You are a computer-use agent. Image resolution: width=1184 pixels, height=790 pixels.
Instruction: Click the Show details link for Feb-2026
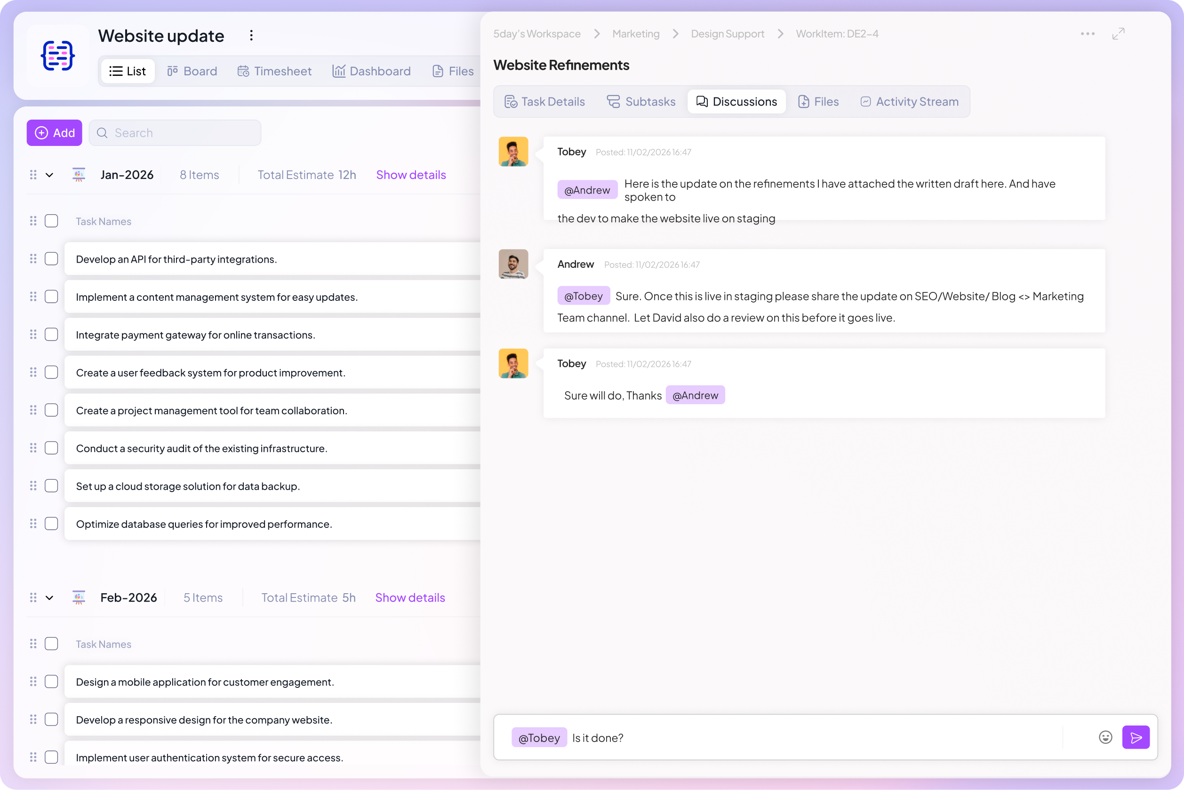[410, 597]
